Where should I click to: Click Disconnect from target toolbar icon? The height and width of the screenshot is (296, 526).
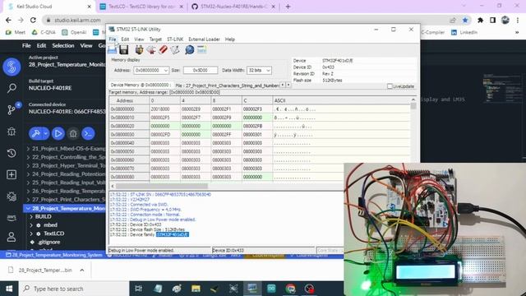click(151, 49)
